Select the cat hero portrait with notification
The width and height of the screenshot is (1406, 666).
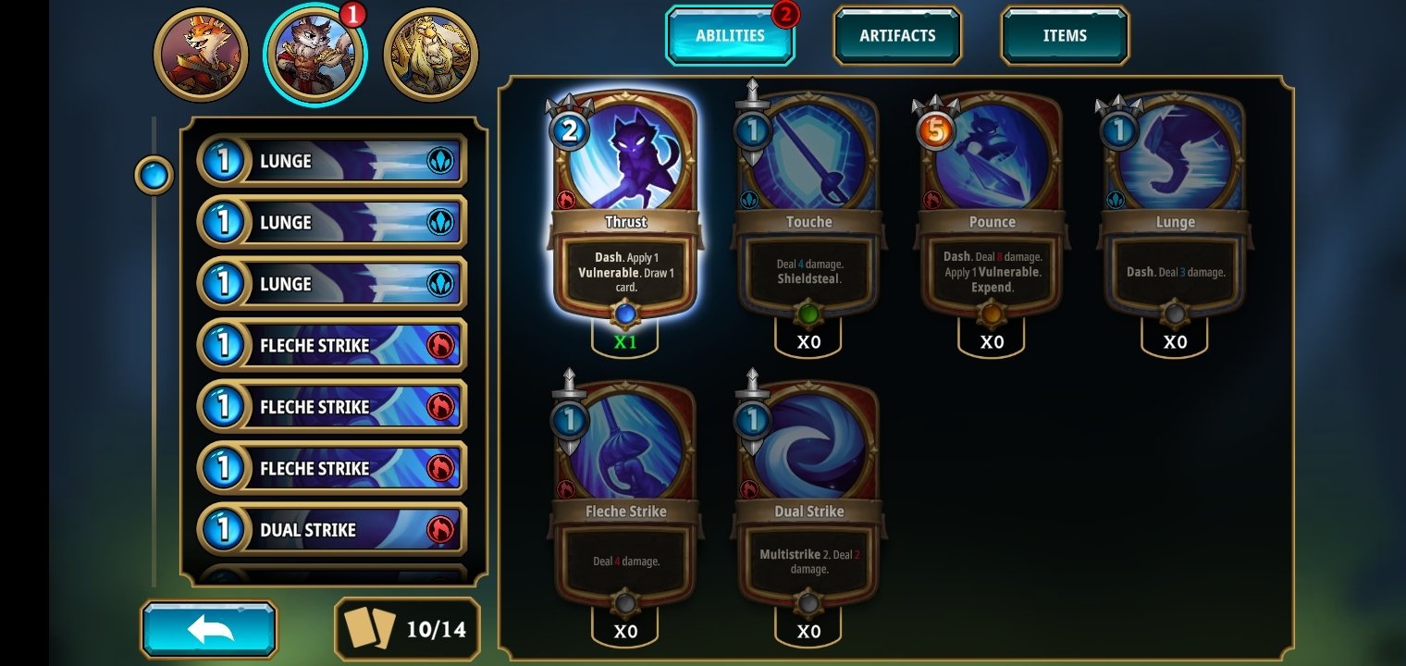(x=315, y=54)
